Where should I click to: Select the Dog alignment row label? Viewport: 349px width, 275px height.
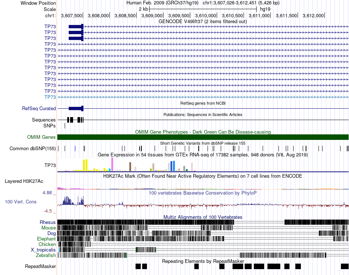click(x=51, y=233)
